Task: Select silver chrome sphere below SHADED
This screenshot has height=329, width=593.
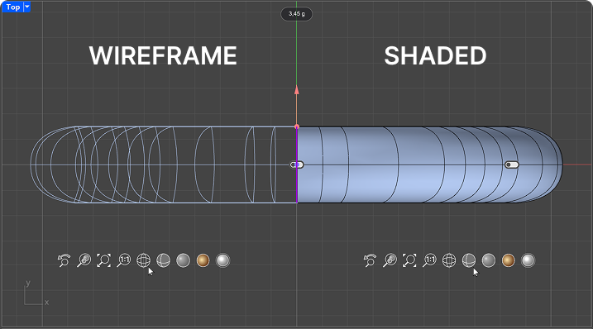Action: [x=528, y=260]
